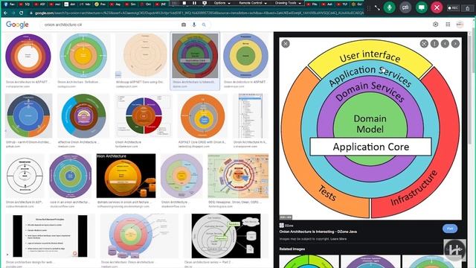Click the Learn More copyright link
Image resolution: width=476 pixels, height=268 pixels.
tap(338, 239)
